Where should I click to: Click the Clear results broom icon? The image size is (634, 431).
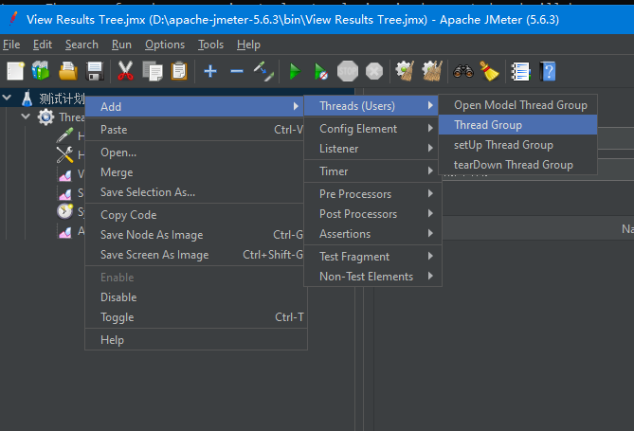point(405,71)
